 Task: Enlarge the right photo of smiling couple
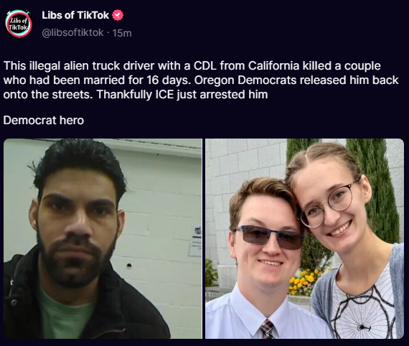coord(304,238)
